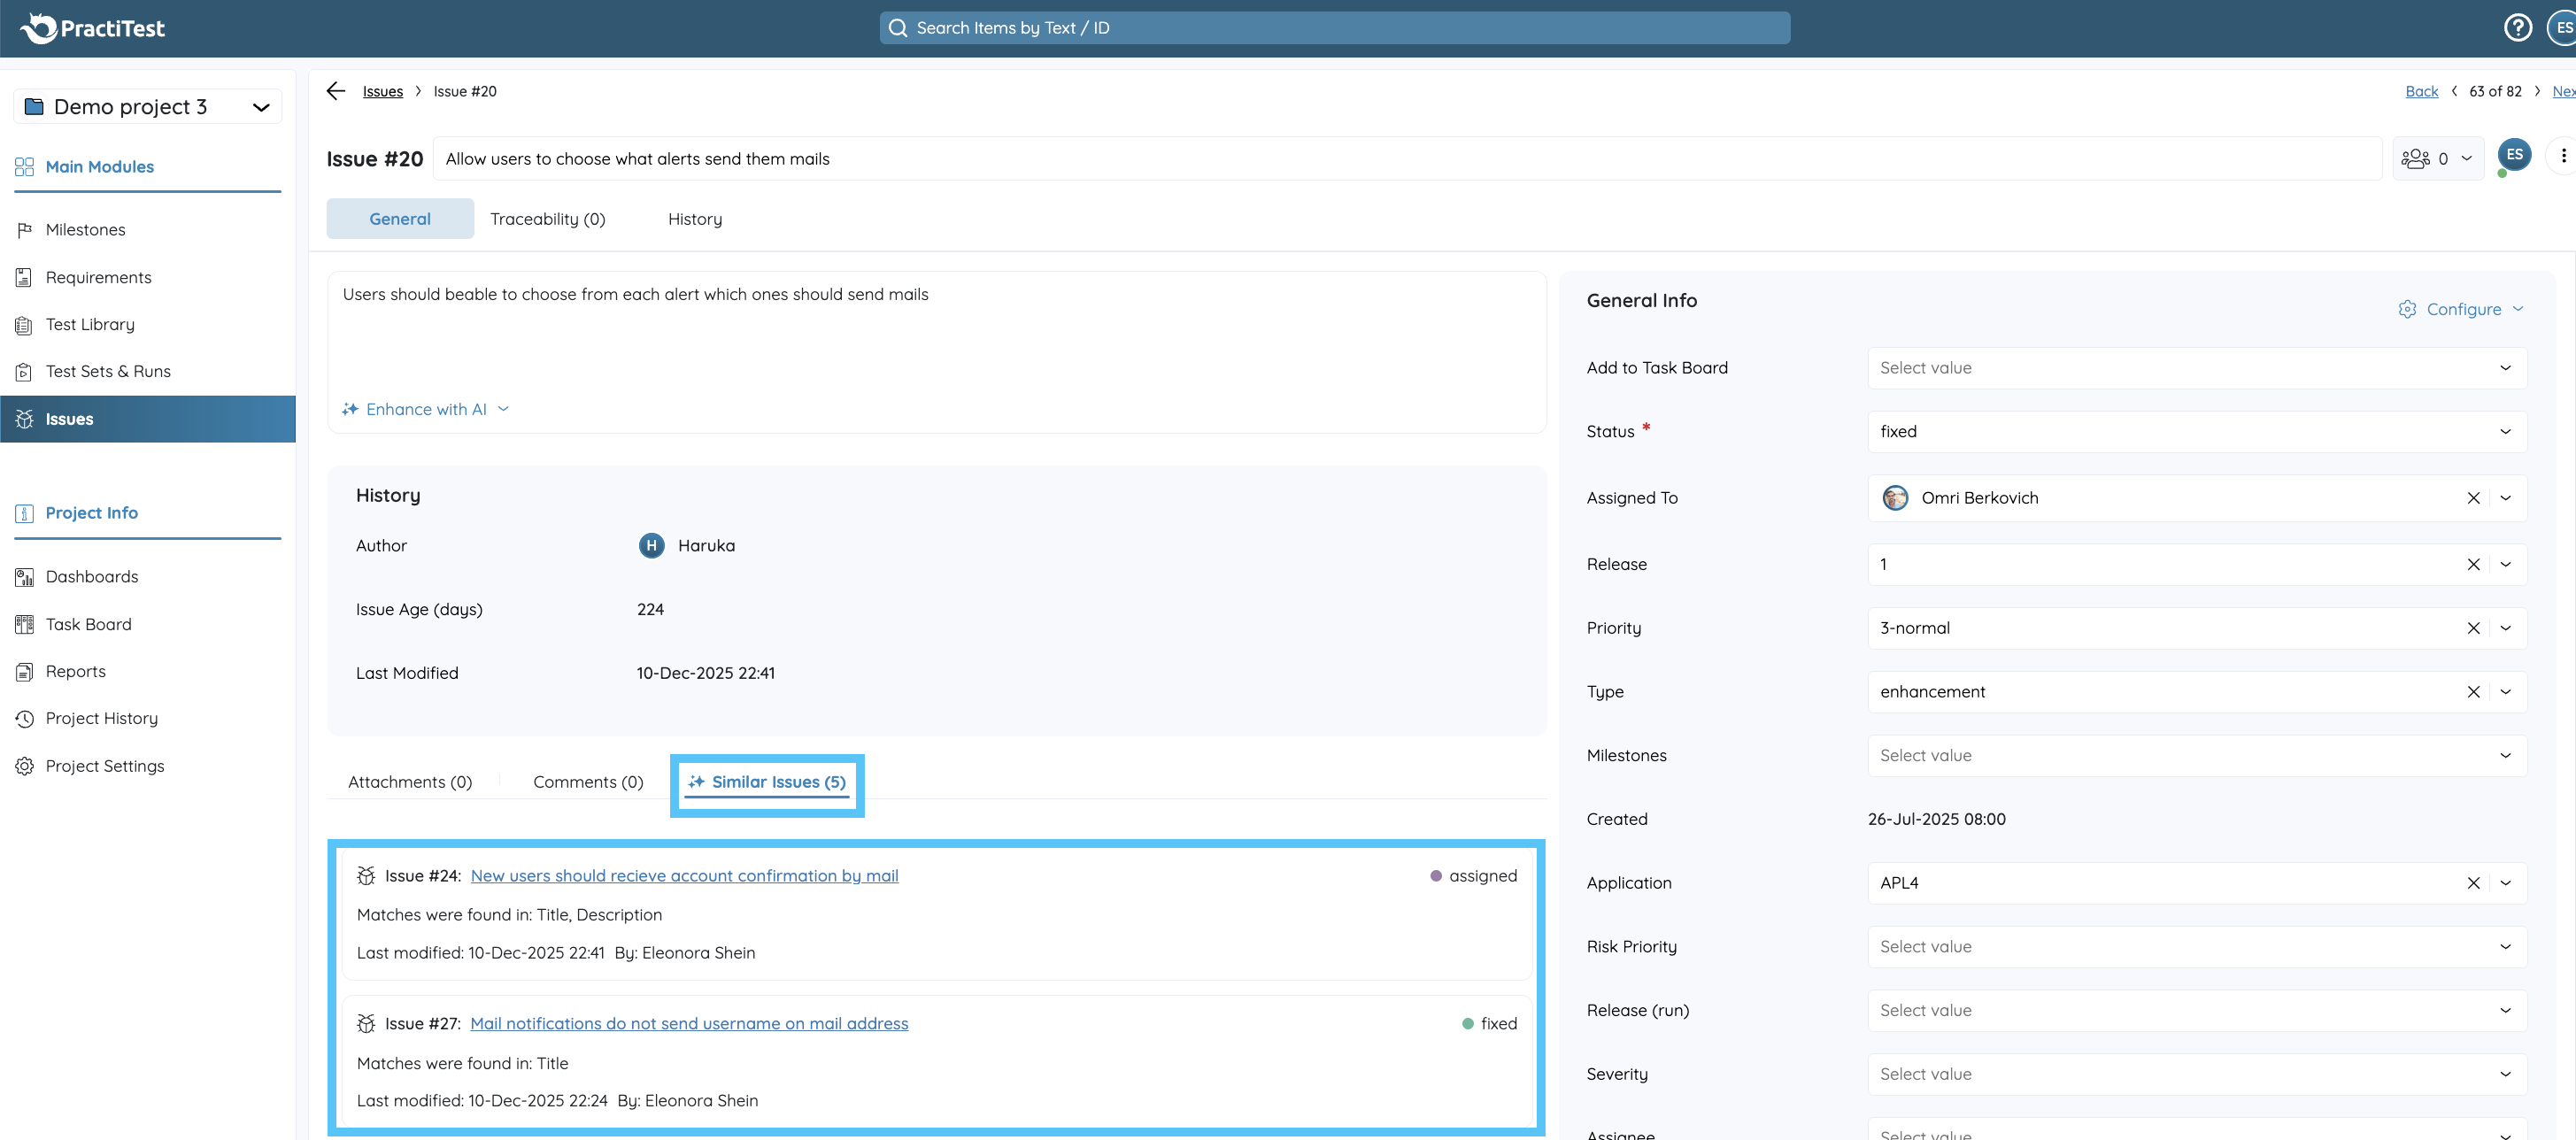Screen dimensions: 2576x1140
Task: Click the back arrow icon beside Issues breadcrumb
Action: tap(336, 91)
